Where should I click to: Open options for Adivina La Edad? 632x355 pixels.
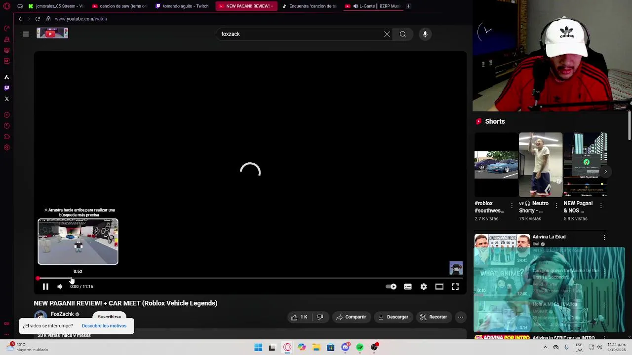[x=604, y=238]
